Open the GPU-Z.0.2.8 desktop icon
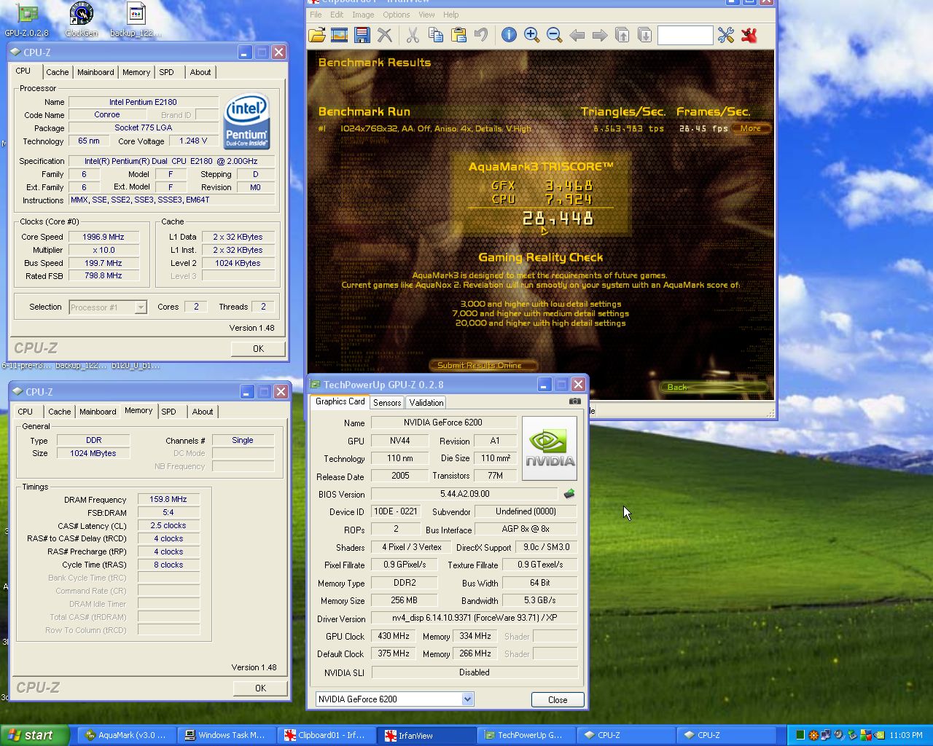933x746 pixels. coord(27,20)
